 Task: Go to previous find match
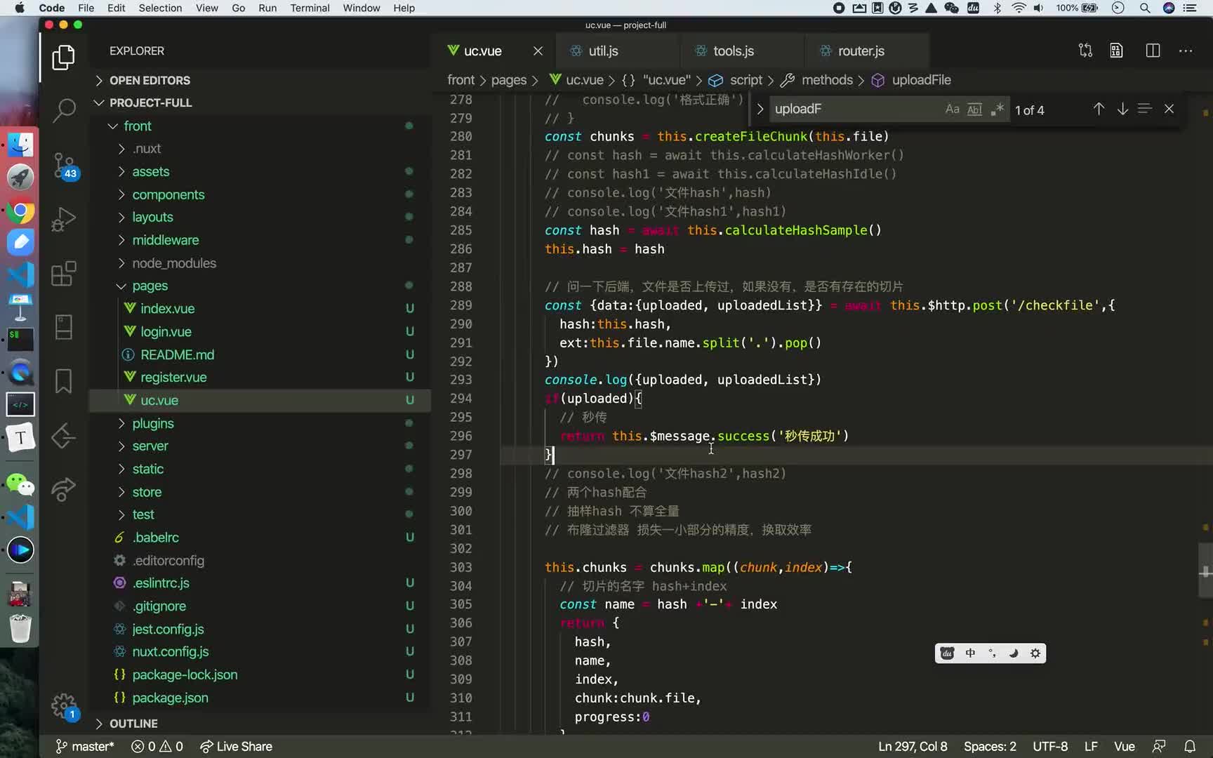point(1099,109)
